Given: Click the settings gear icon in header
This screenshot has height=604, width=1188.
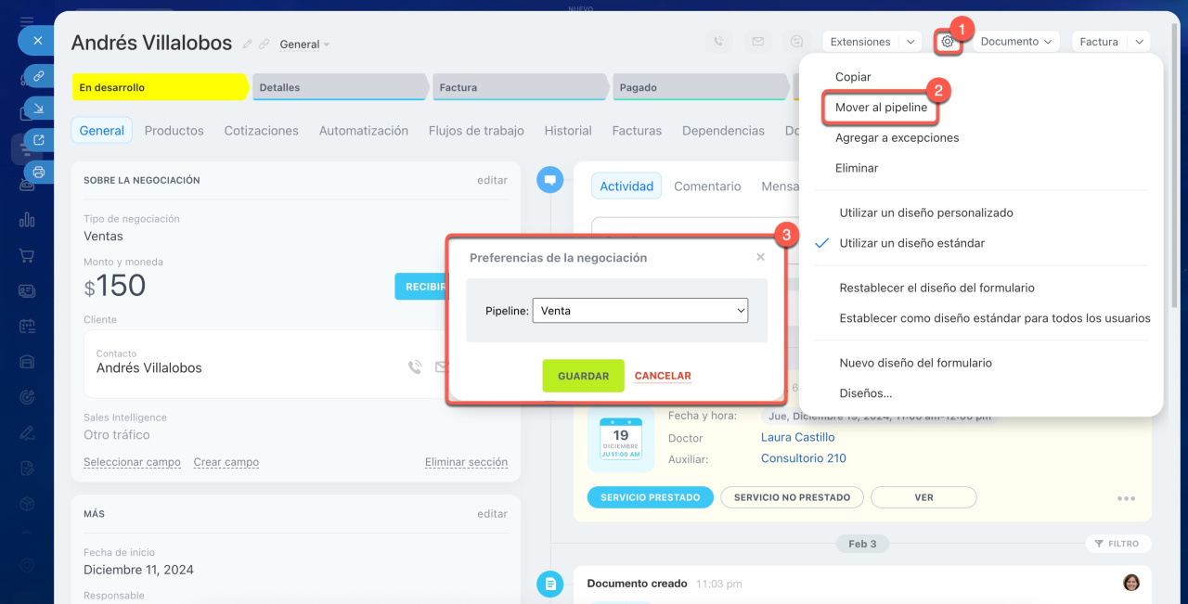Looking at the screenshot, I should tap(947, 42).
